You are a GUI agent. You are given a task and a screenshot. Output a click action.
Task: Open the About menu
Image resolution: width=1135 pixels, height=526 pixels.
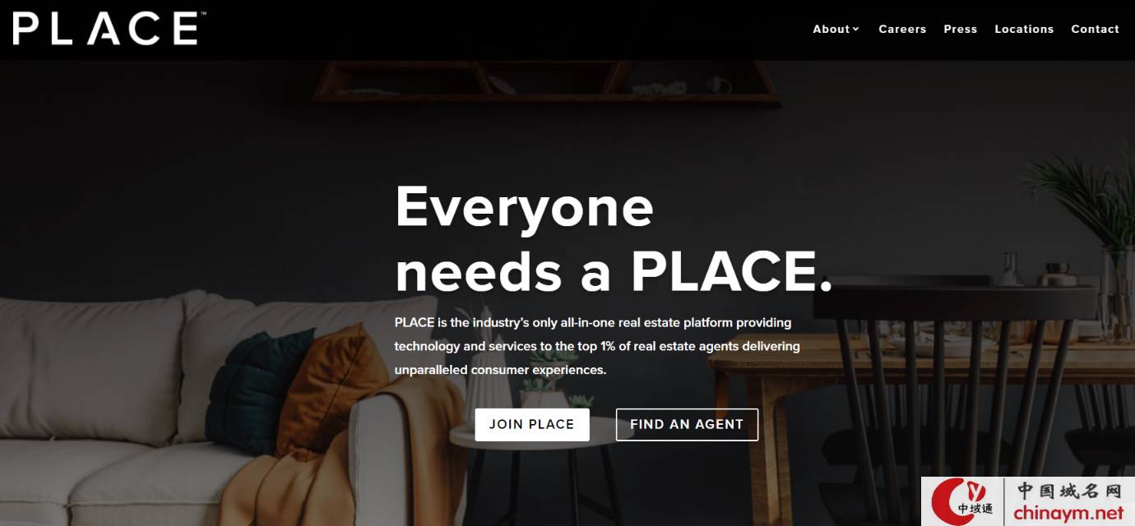click(836, 29)
